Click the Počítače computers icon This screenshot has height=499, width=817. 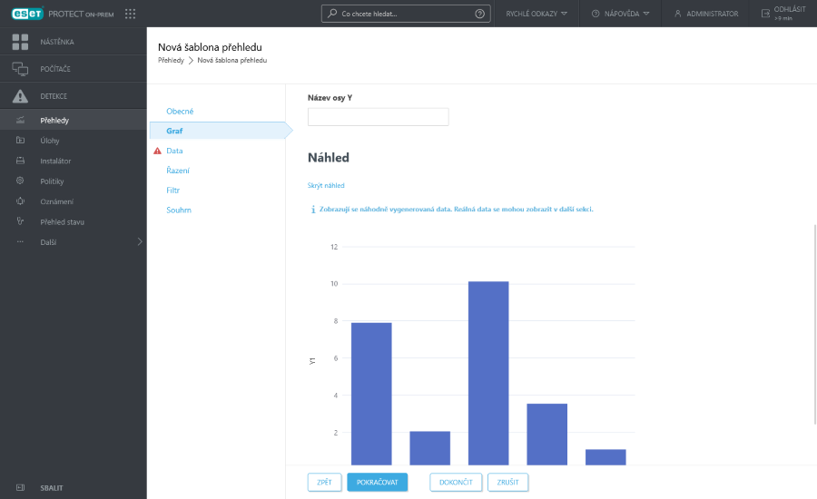[20, 69]
